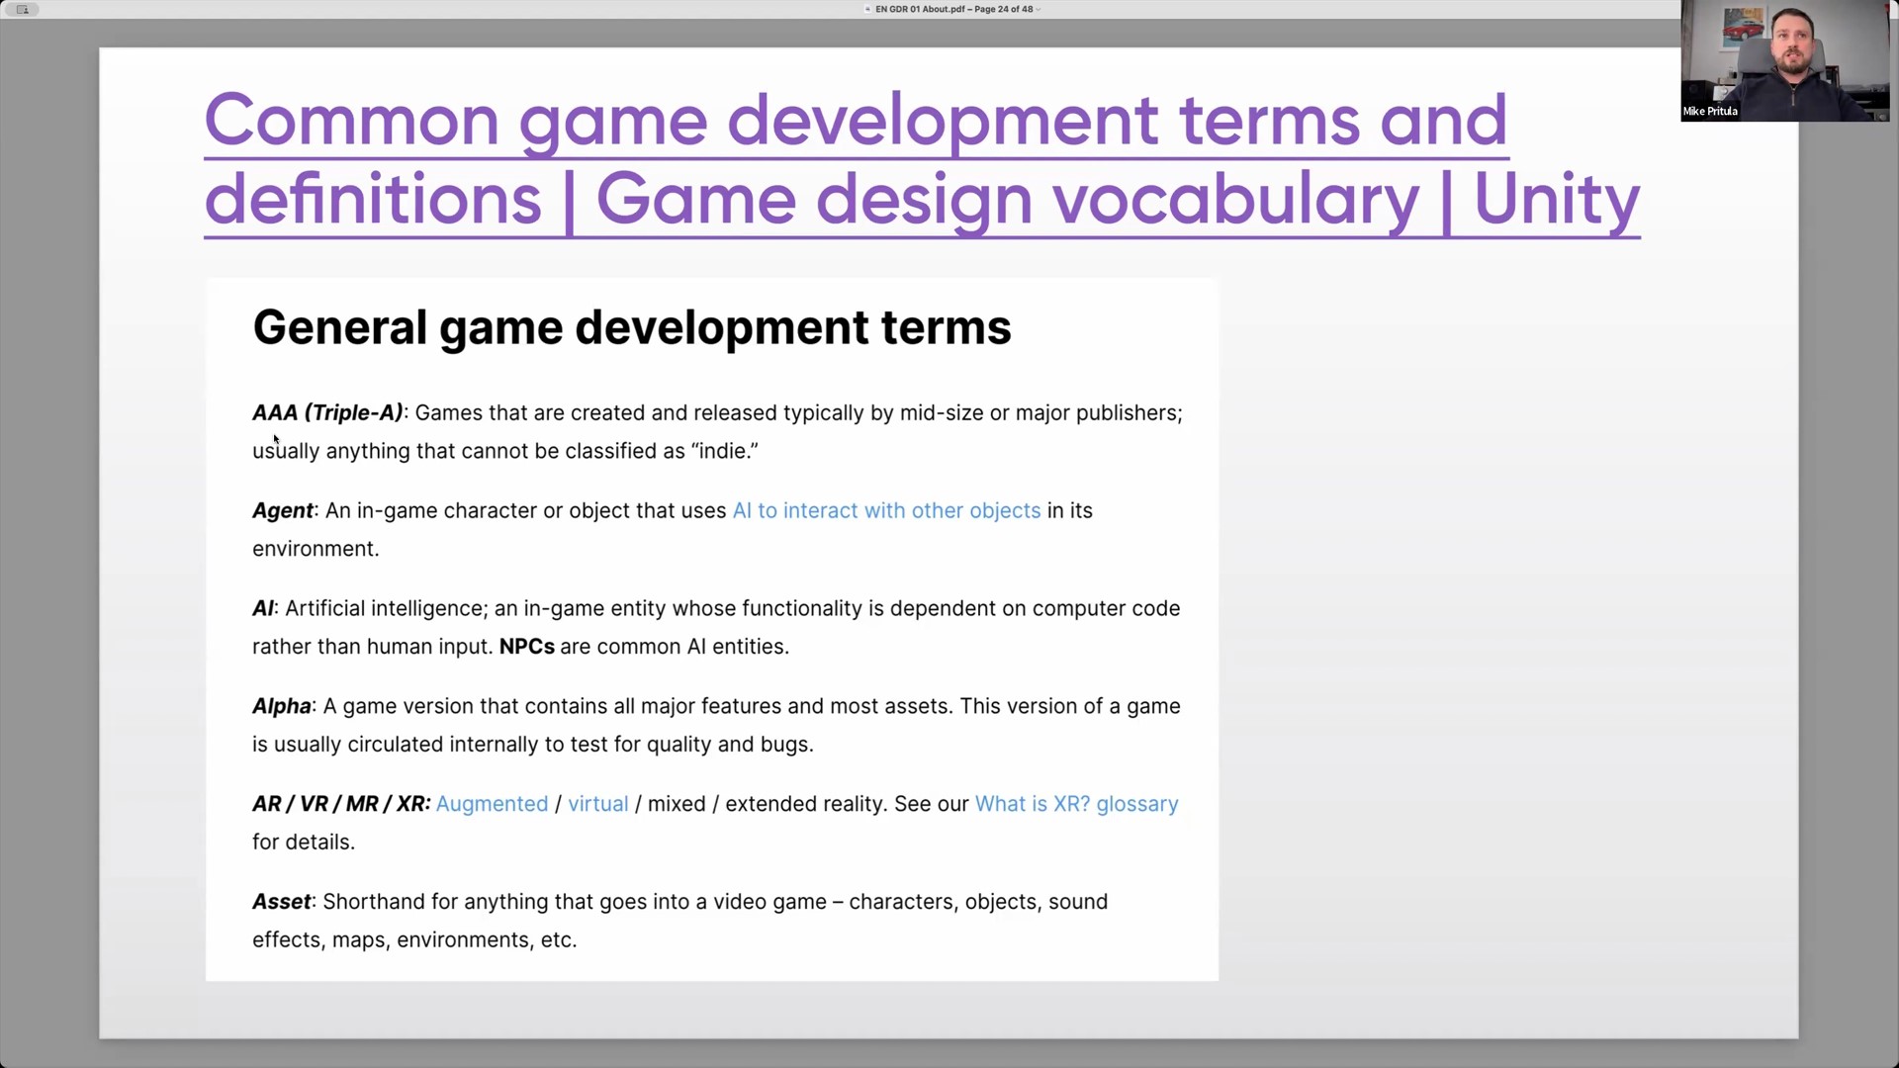Open the 'Augmented' reality link
Image resolution: width=1899 pixels, height=1068 pixels.
[492, 804]
